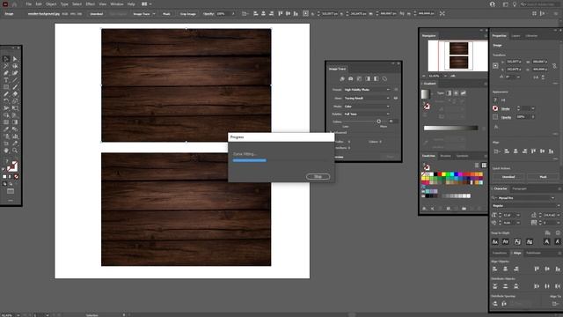Select the Rectangle tool
563x317 pixels.
tap(6, 87)
